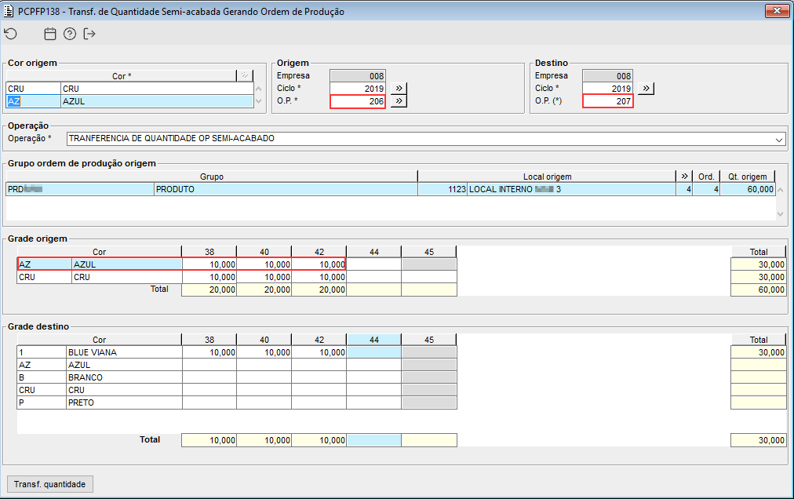The image size is (794, 499).
Task: Click the refresh/undo toolbar icon
Action: pyautogui.click(x=11, y=34)
